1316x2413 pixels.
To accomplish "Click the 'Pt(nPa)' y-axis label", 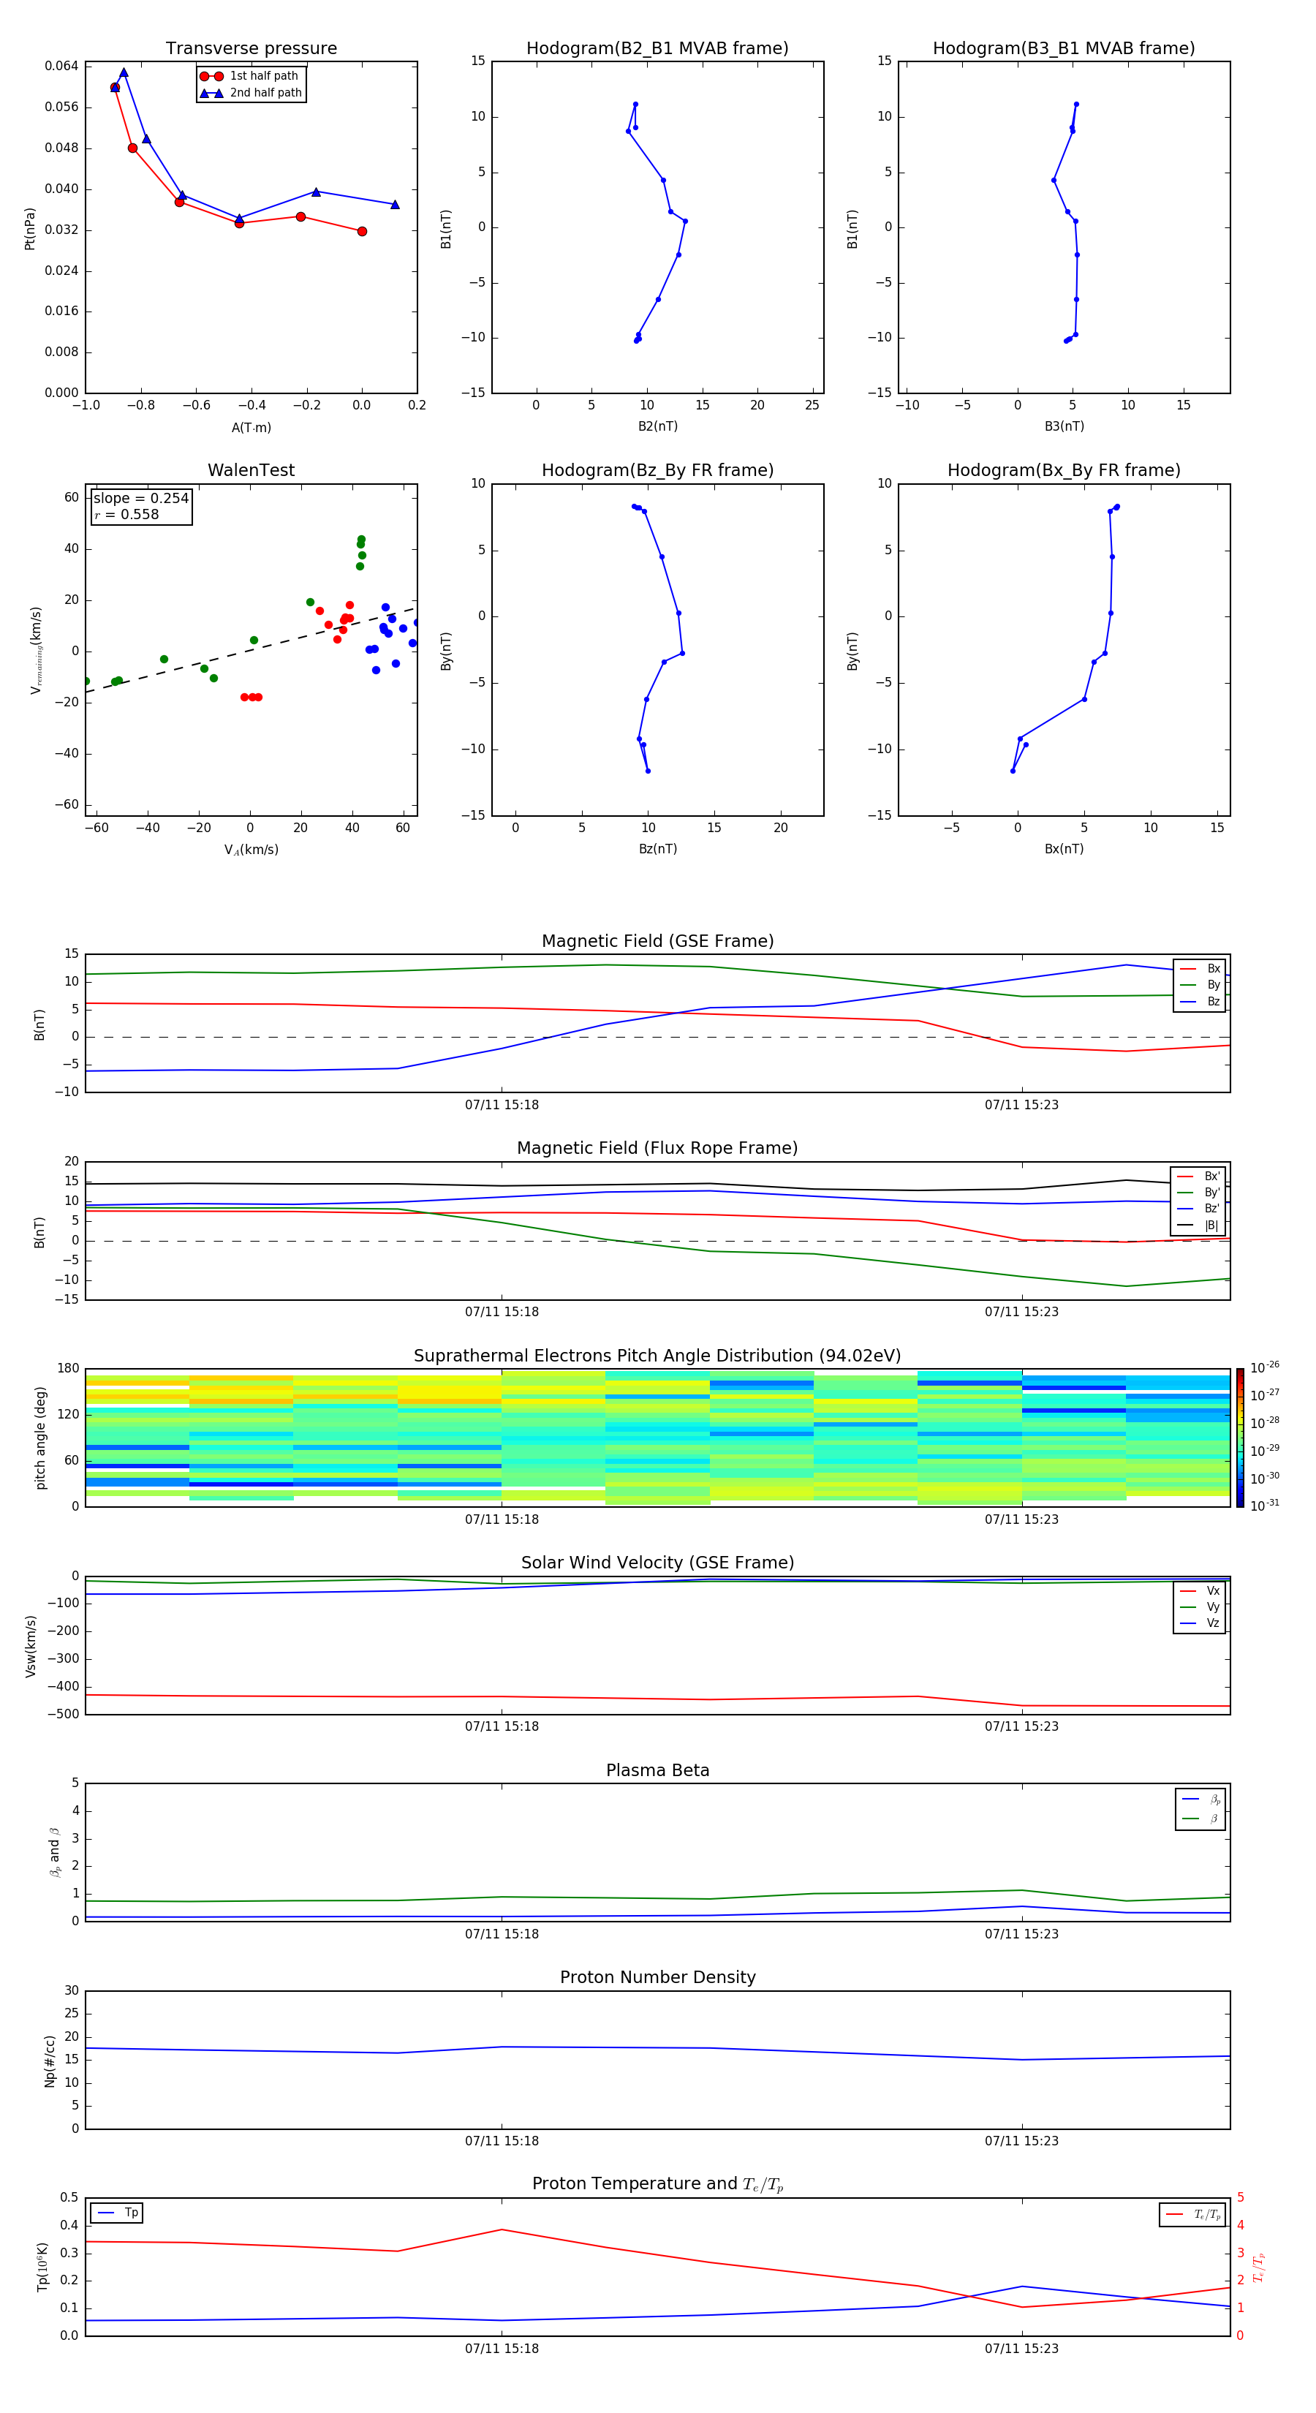I will coord(30,227).
